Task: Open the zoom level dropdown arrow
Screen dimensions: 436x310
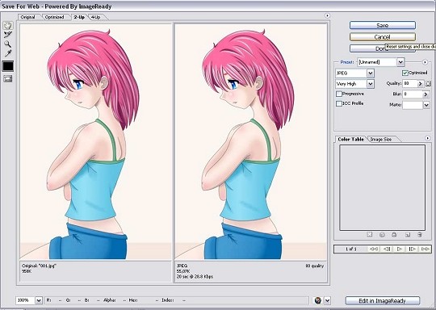Action: click(39, 300)
